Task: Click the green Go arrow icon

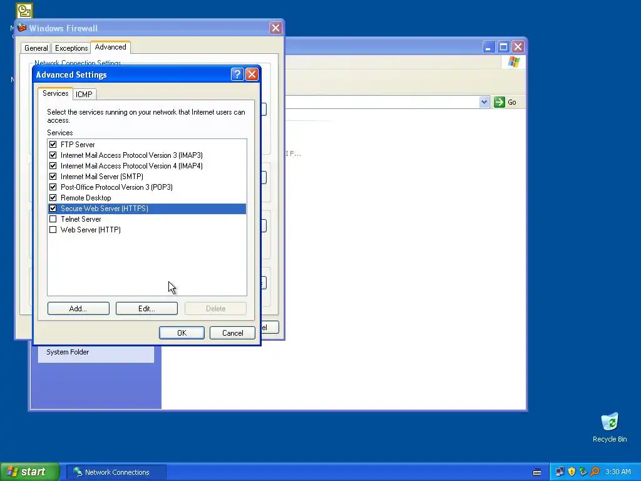Action: [499, 102]
